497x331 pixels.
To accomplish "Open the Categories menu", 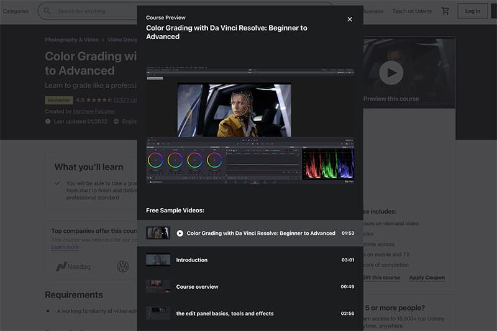I will (16, 11).
